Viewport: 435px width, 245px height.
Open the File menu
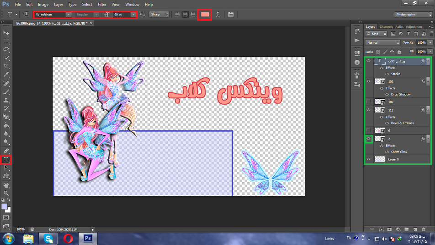(18, 5)
